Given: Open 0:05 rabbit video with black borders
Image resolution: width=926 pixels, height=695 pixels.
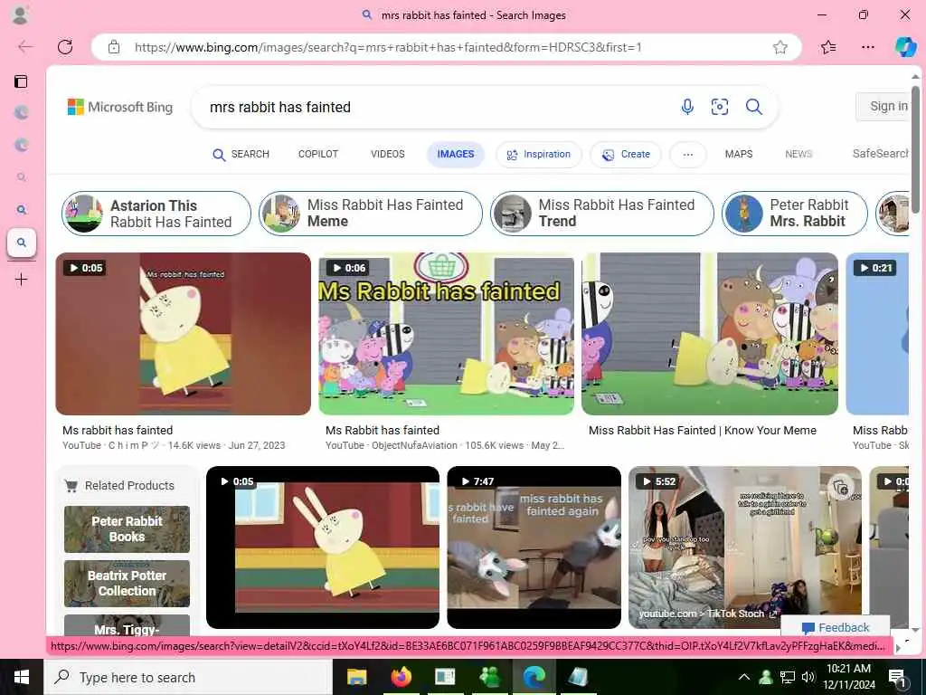Looking at the screenshot, I should (323, 547).
